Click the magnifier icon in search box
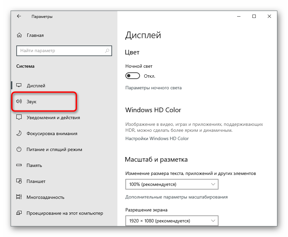This screenshot has width=288, height=237. 107,51
